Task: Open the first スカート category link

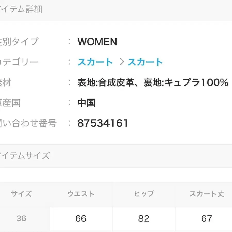Action: point(95,62)
